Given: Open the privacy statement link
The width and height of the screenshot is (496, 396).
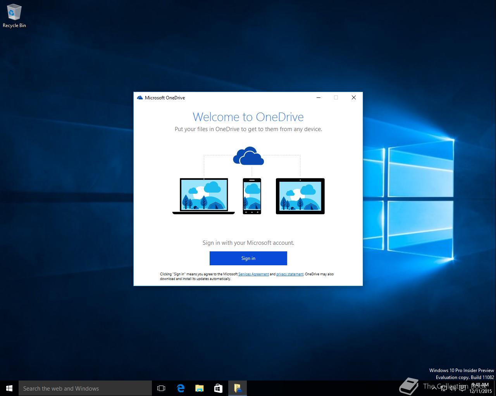Looking at the screenshot, I should [x=290, y=274].
